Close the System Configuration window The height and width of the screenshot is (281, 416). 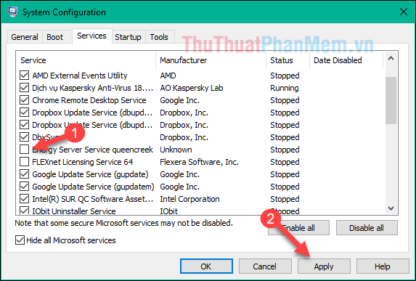coord(403,12)
